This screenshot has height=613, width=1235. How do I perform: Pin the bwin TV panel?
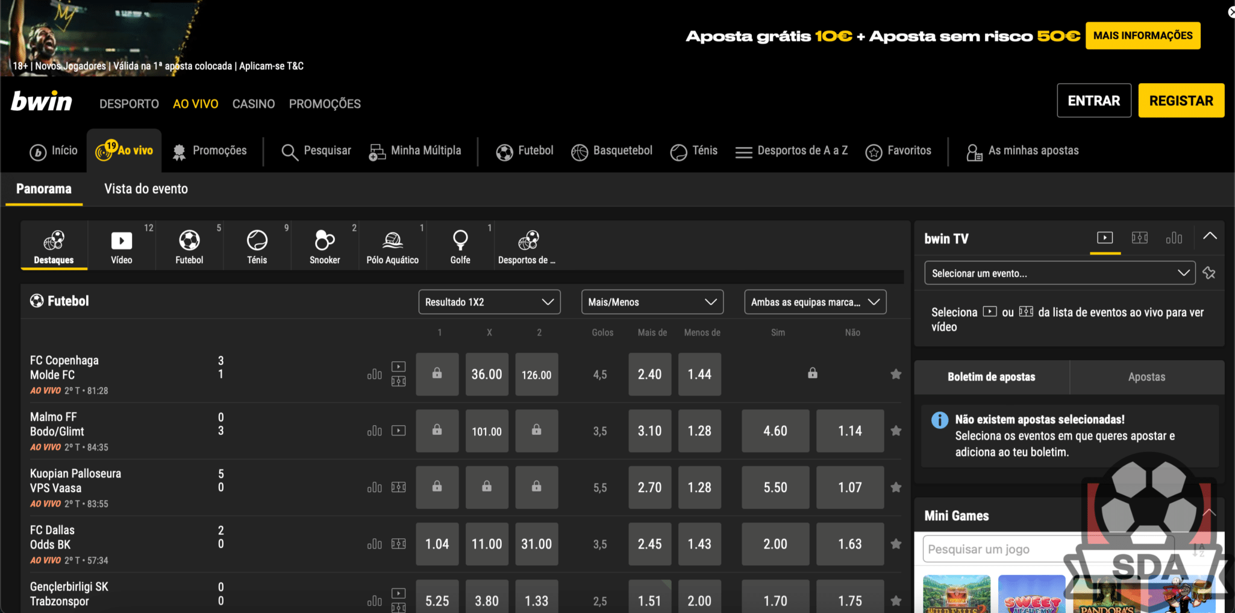(1209, 273)
